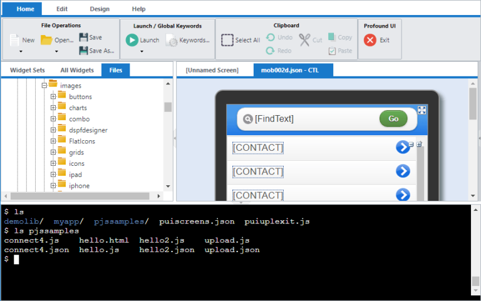Screen dimensions: 481x301
Task: Switch to the Design ribbon tab
Action: [99, 9]
